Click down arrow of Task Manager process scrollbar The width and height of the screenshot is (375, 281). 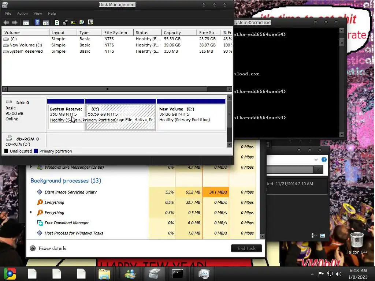click(262, 236)
